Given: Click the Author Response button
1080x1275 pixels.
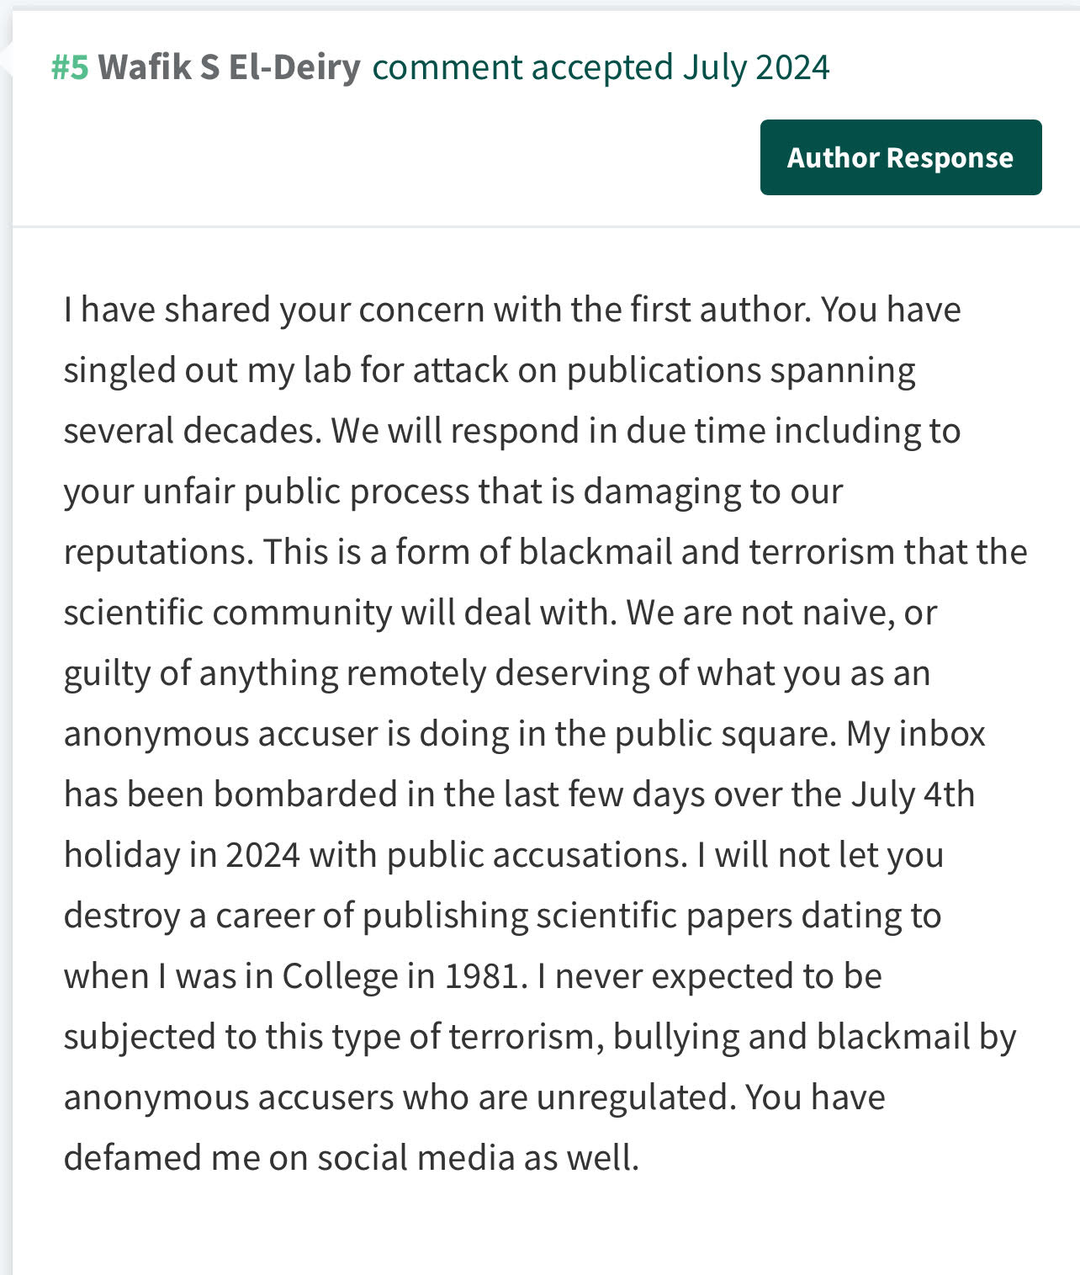Looking at the screenshot, I should pos(900,157).
